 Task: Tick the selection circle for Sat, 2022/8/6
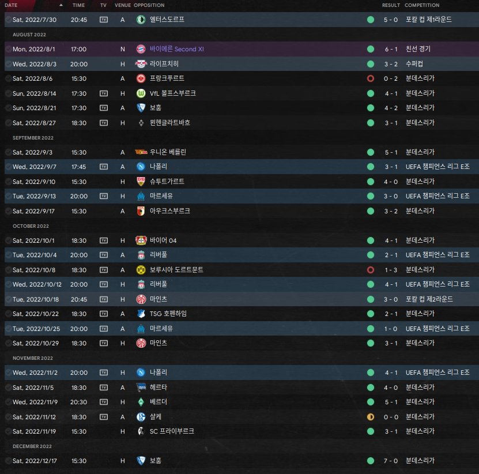click(8, 78)
